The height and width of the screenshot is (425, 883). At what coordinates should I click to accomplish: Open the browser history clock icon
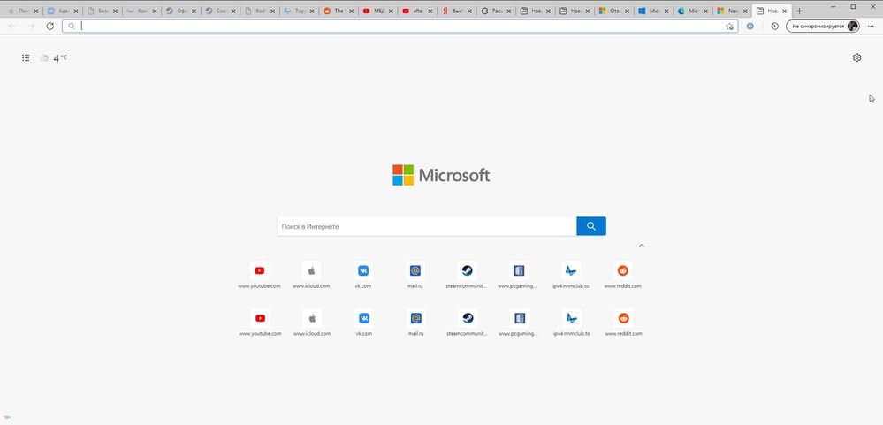pos(774,26)
